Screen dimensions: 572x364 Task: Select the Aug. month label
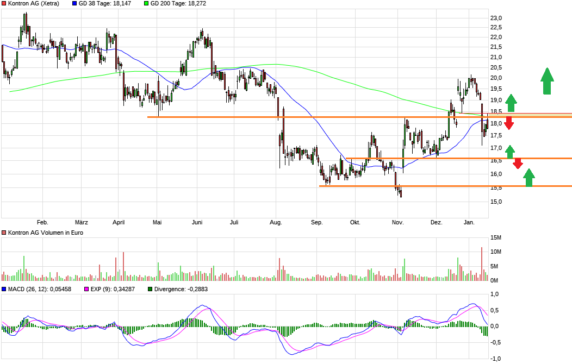[276, 222]
